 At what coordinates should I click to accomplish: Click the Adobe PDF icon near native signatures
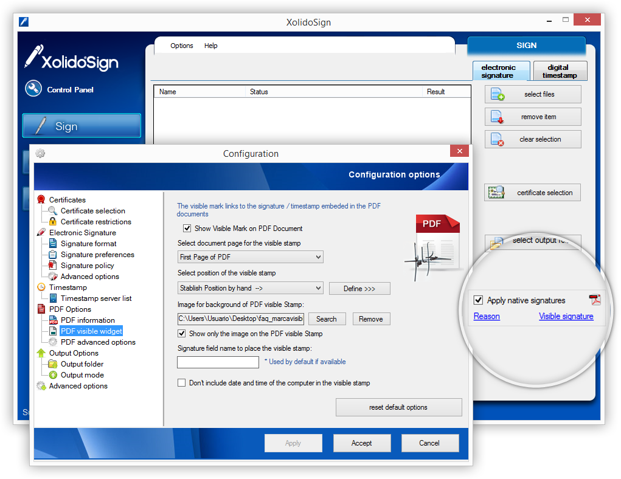(595, 300)
